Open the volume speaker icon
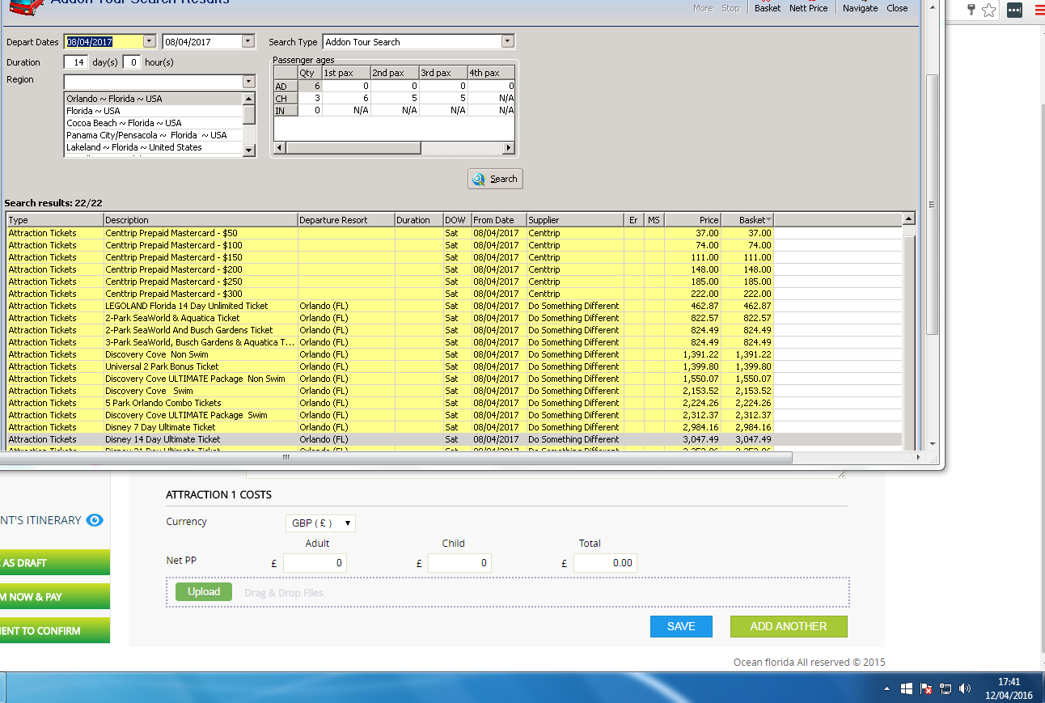The height and width of the screenshot is (703, 1045). (964, 688)
